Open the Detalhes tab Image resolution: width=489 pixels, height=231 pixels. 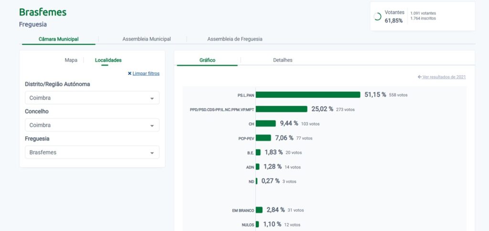click(x=283, y=60)
